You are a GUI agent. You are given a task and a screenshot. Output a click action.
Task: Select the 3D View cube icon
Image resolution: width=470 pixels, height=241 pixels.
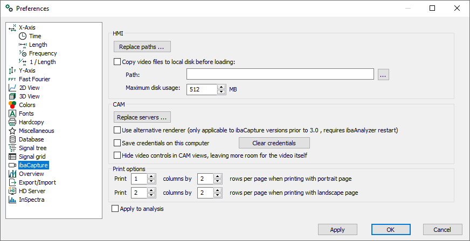click(13, 96)
